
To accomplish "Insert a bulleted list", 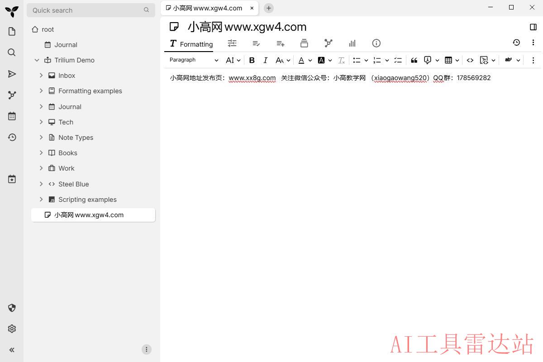I will point(357,60).
